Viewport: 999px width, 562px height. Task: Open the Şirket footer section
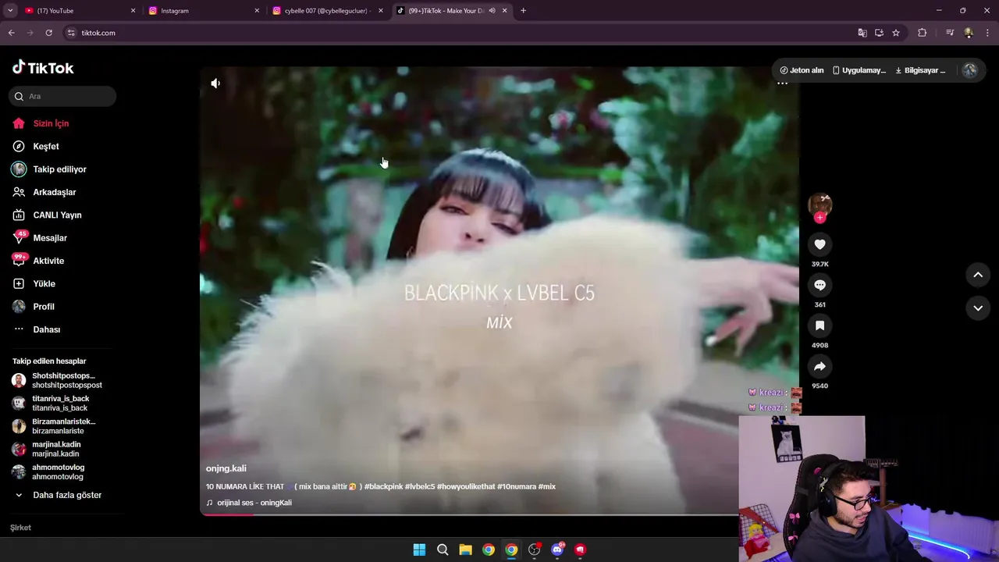click(20, 528)
